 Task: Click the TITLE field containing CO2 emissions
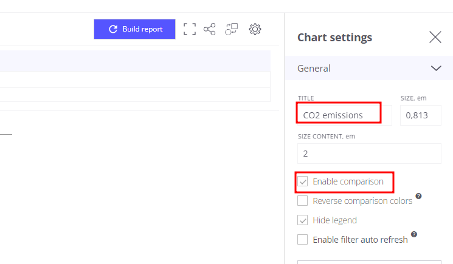click(344, 115)
